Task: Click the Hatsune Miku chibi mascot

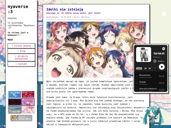Action: coord(153,116)
